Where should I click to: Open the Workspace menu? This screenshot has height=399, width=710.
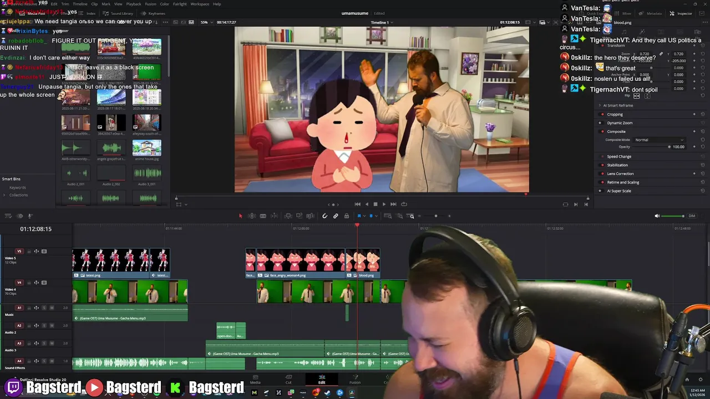click(x=200, y=4)
